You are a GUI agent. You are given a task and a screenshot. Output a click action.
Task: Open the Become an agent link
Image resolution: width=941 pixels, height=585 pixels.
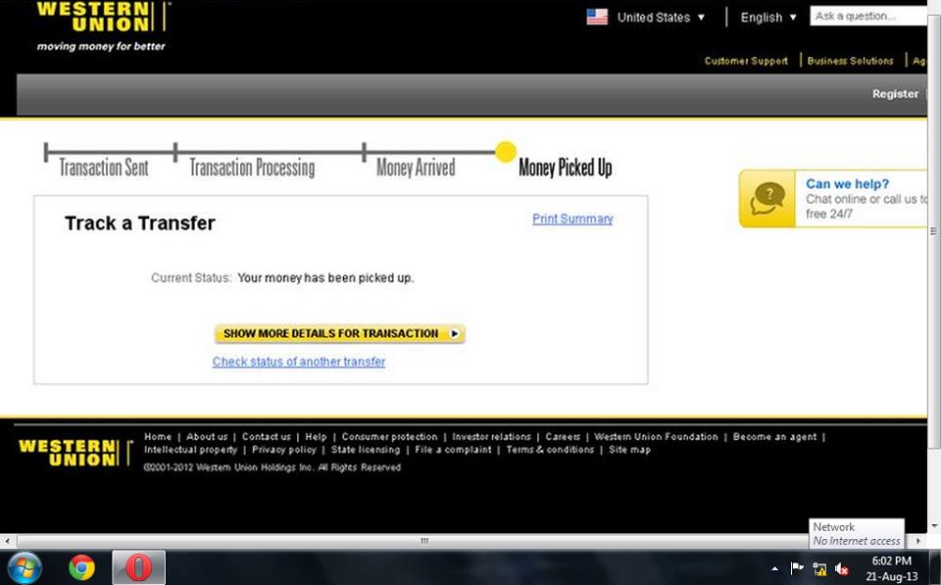(x=774, y=437)
